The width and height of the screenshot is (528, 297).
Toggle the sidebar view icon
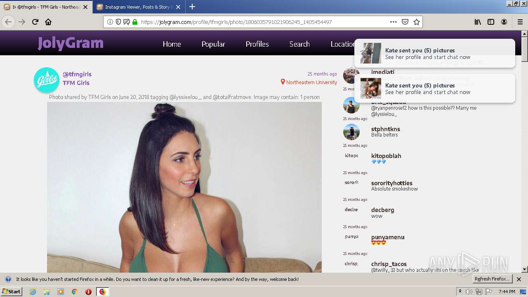coord(491,22)
